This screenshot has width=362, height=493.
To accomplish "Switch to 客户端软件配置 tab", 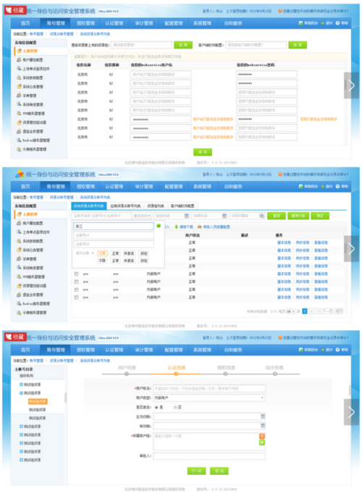I will (x=182, y=206).
